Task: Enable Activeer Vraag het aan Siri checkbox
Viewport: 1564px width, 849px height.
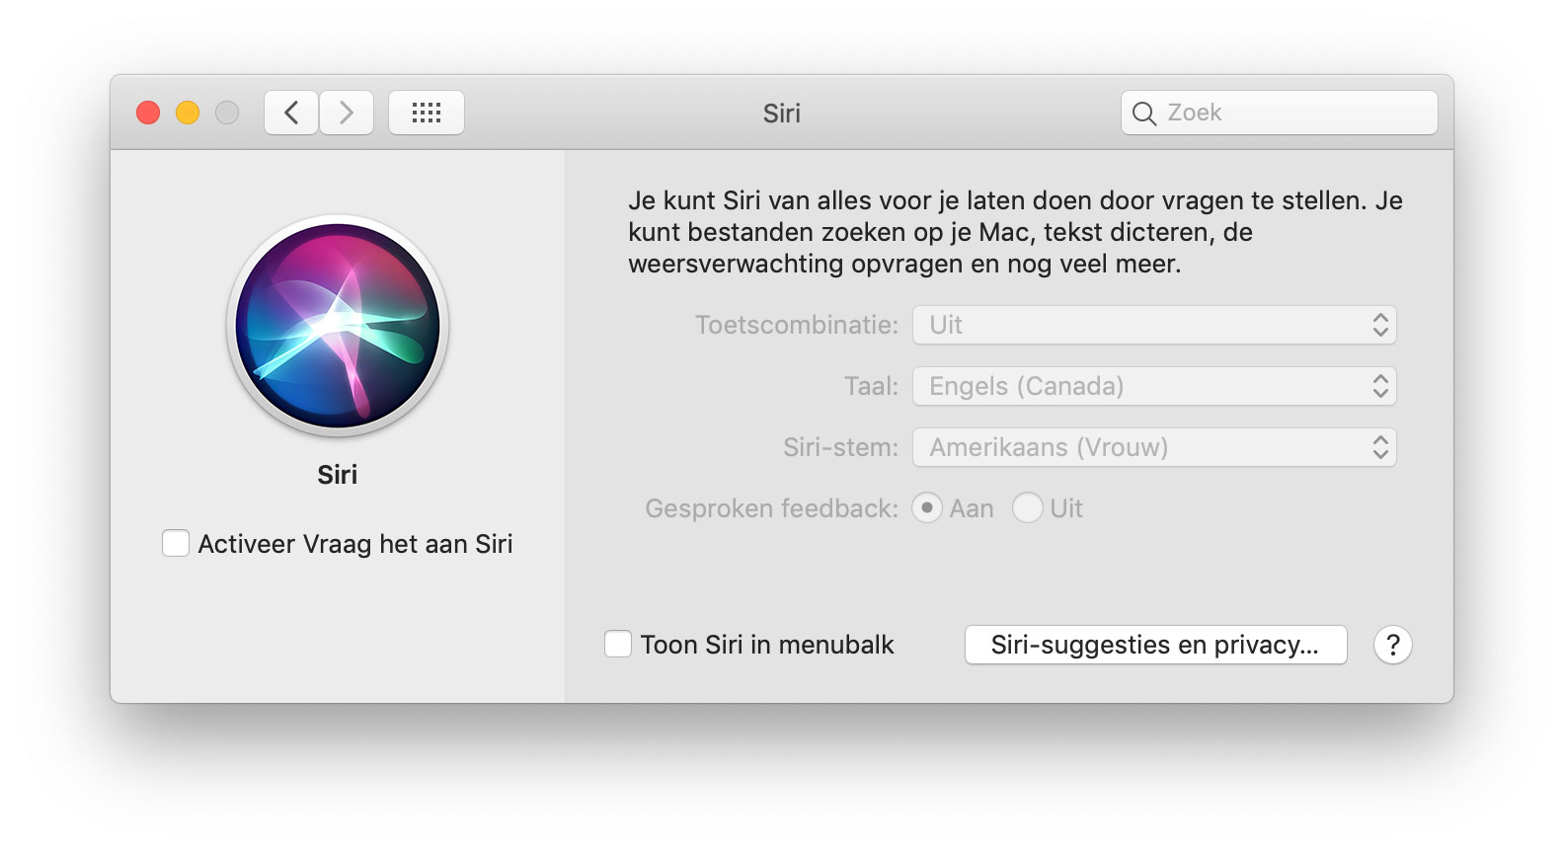Action: pos(176,543)
